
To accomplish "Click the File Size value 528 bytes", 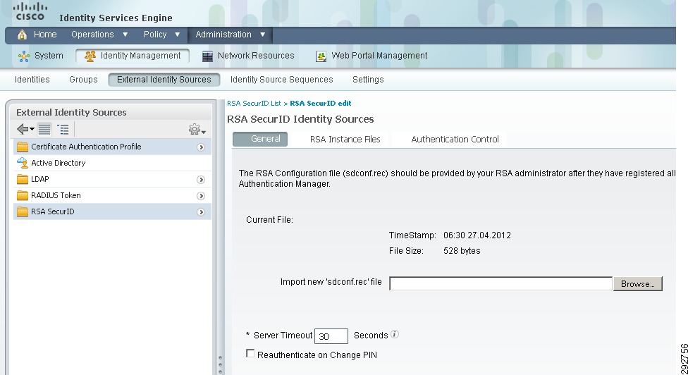I will (x=462, y=251).
